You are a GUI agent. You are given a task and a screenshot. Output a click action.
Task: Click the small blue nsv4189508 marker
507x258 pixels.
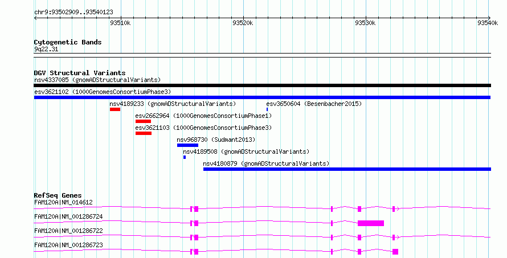point(185,157)
